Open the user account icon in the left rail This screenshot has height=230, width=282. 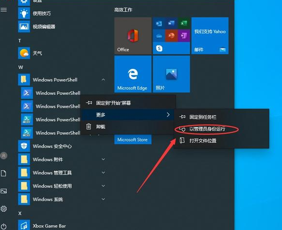point(4,155)
